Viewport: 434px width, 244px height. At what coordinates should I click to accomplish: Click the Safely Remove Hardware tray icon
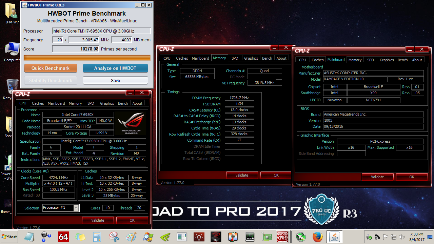369,237
